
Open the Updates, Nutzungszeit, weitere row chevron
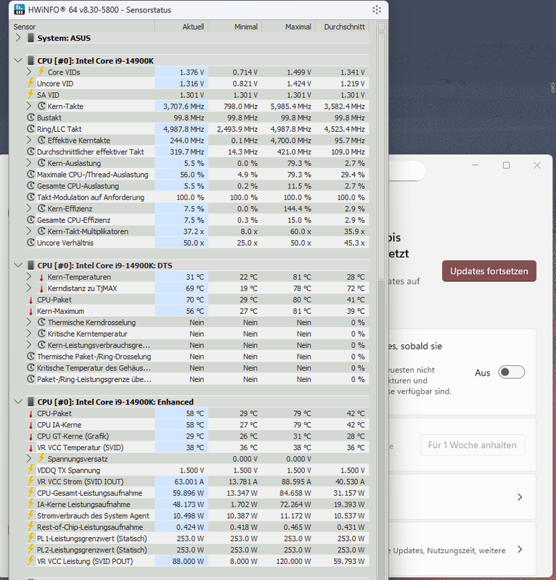[520, 550]
